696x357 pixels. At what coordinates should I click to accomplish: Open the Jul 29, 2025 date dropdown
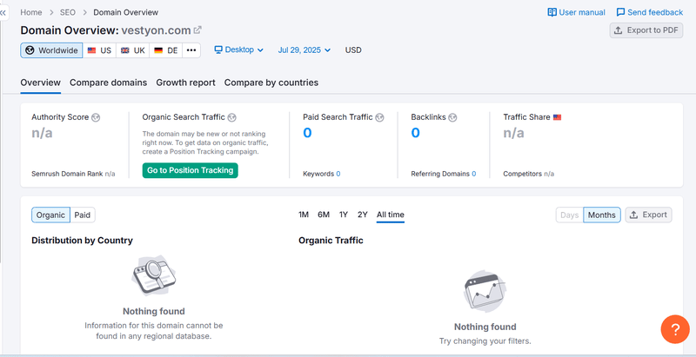[x=304, y=50]
